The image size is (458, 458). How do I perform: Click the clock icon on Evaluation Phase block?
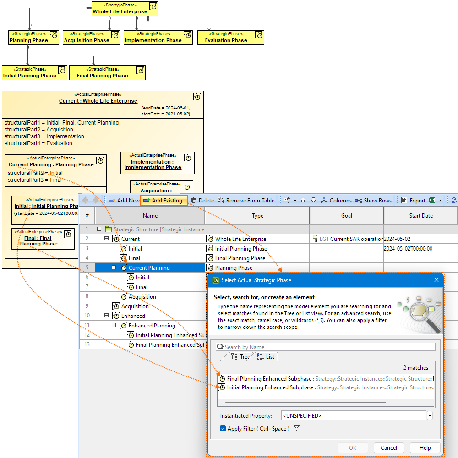(x=259, y=35)
